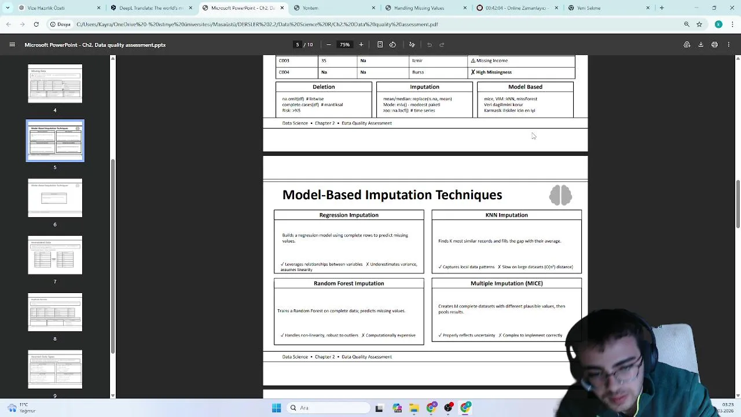Click the redo arrow in PDF toolbar

point(442,45)
